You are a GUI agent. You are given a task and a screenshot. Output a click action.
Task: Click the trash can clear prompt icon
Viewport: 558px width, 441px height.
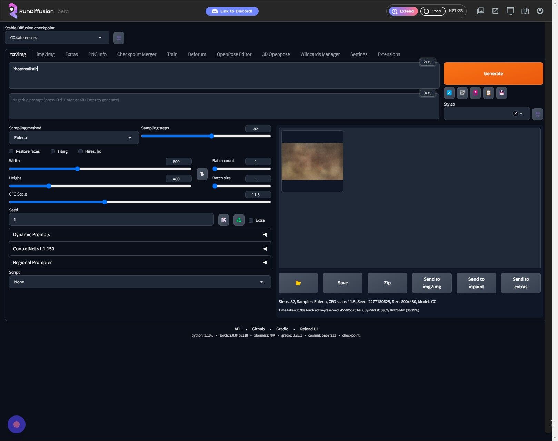(462, 93)
